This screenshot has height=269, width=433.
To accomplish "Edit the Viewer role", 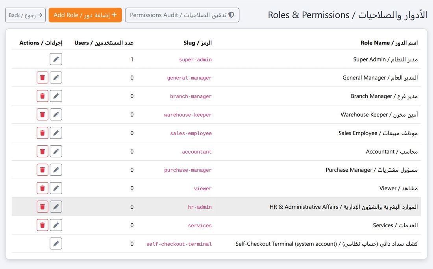I will 56,188.
